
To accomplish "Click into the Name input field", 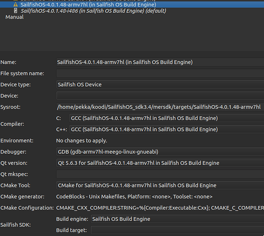I will coord(160,62).
